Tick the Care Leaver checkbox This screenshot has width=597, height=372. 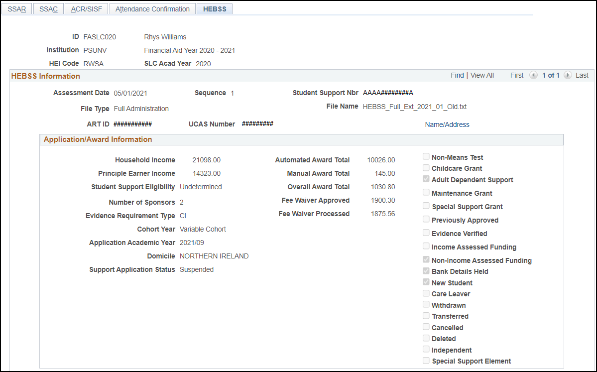pos(426,293)
